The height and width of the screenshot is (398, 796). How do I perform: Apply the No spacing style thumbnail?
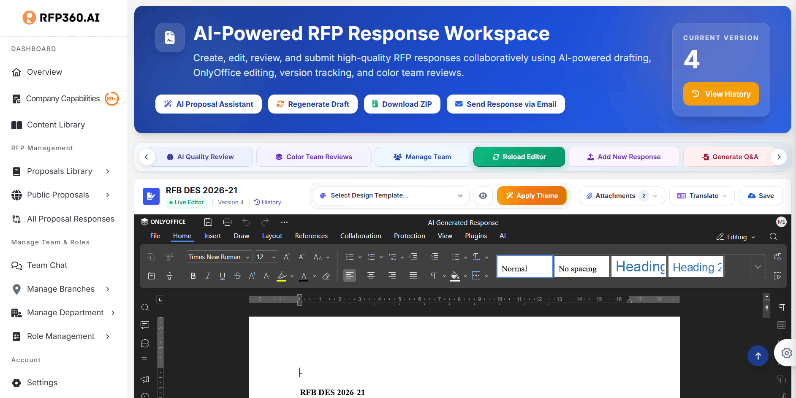point(581,267)
